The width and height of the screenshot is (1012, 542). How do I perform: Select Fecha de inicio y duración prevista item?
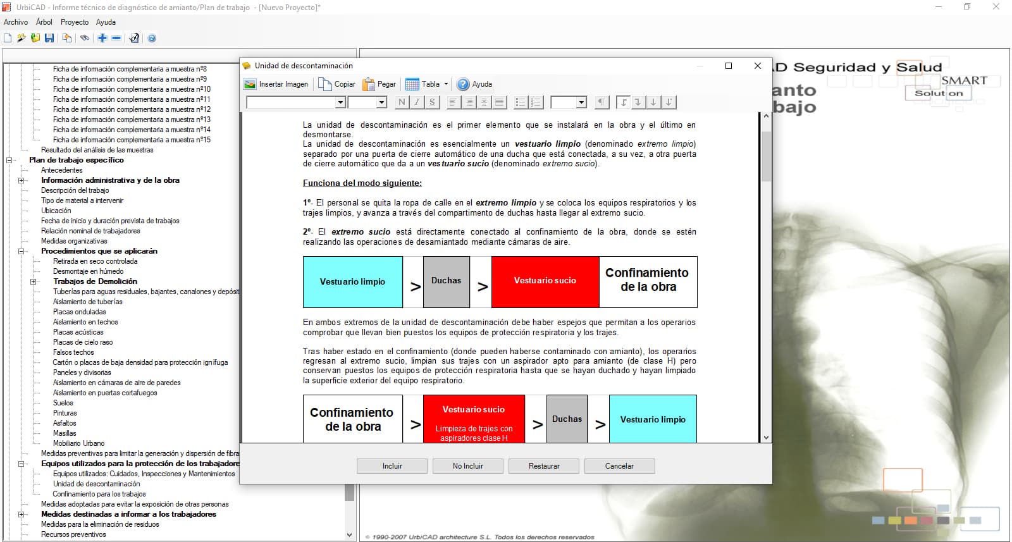click(x=110, y=221)
